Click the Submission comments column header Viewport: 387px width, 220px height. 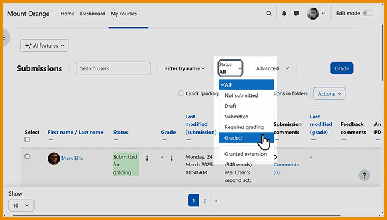coord(288,128)
